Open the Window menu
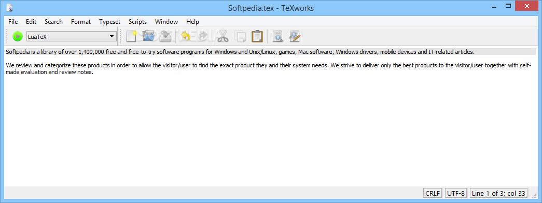This screenshot has height=203, width=542. (166, 22)
